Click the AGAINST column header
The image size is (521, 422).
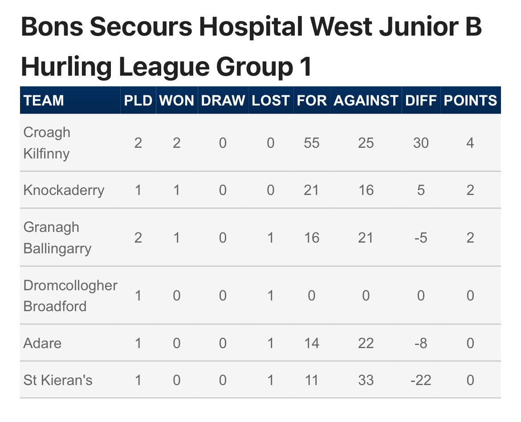(366, 100)
